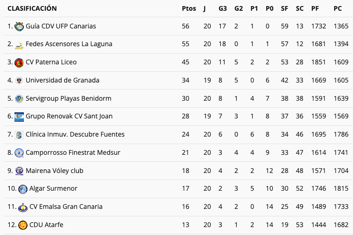
Task: Click the Universidad de Granada team logo
Action: pyautogui.click(x=19, y=80)
